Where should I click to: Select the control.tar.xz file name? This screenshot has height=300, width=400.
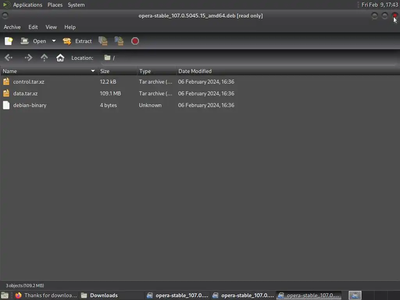click(29, 82)
